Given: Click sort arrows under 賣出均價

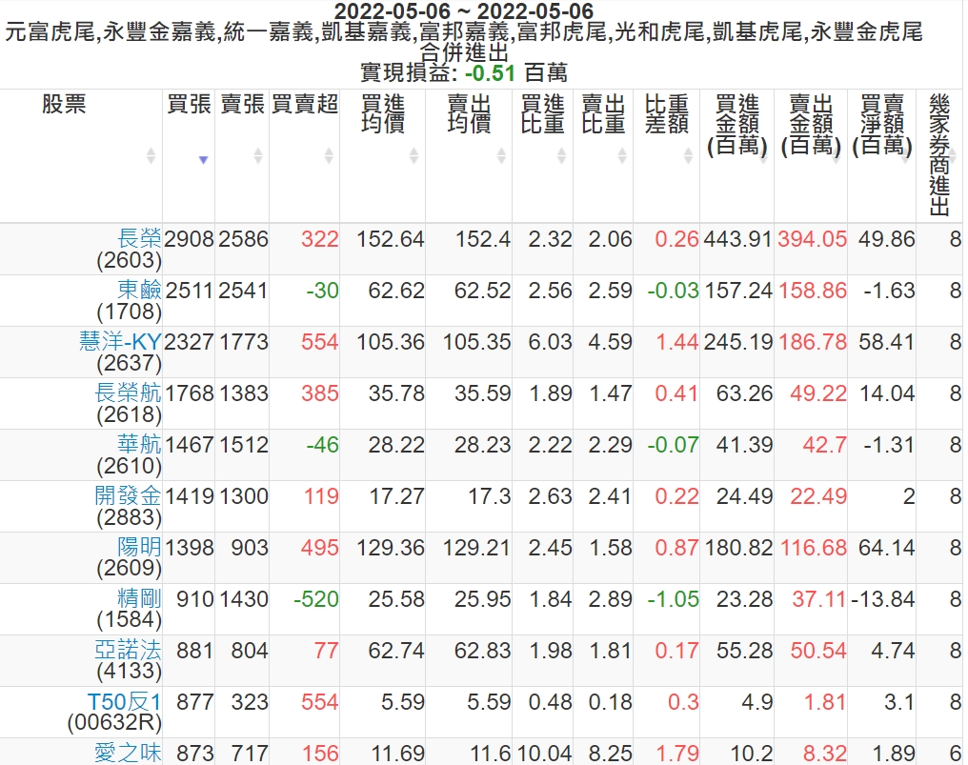Looking at the screenshot, I should 501,155.
